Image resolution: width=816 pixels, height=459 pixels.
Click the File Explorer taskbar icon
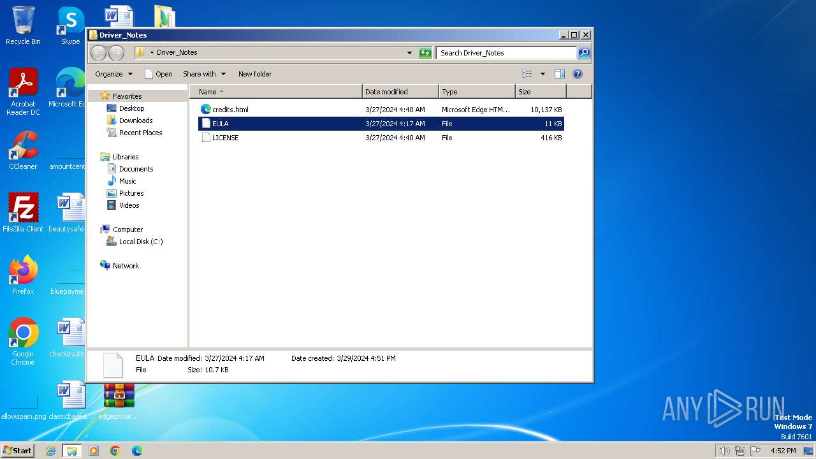click(72, 451)
